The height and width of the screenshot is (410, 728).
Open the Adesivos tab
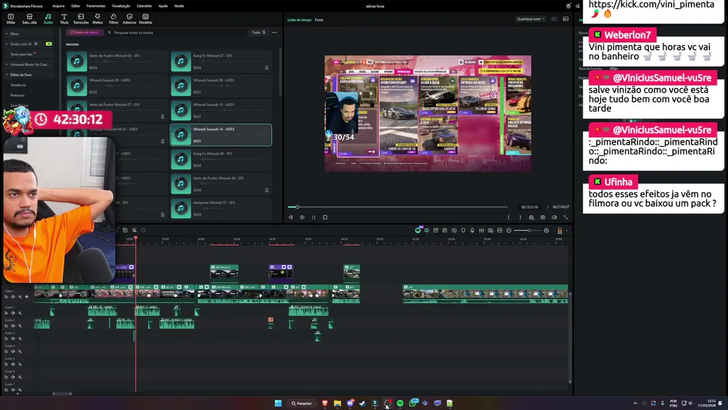(x=129, y=19)
